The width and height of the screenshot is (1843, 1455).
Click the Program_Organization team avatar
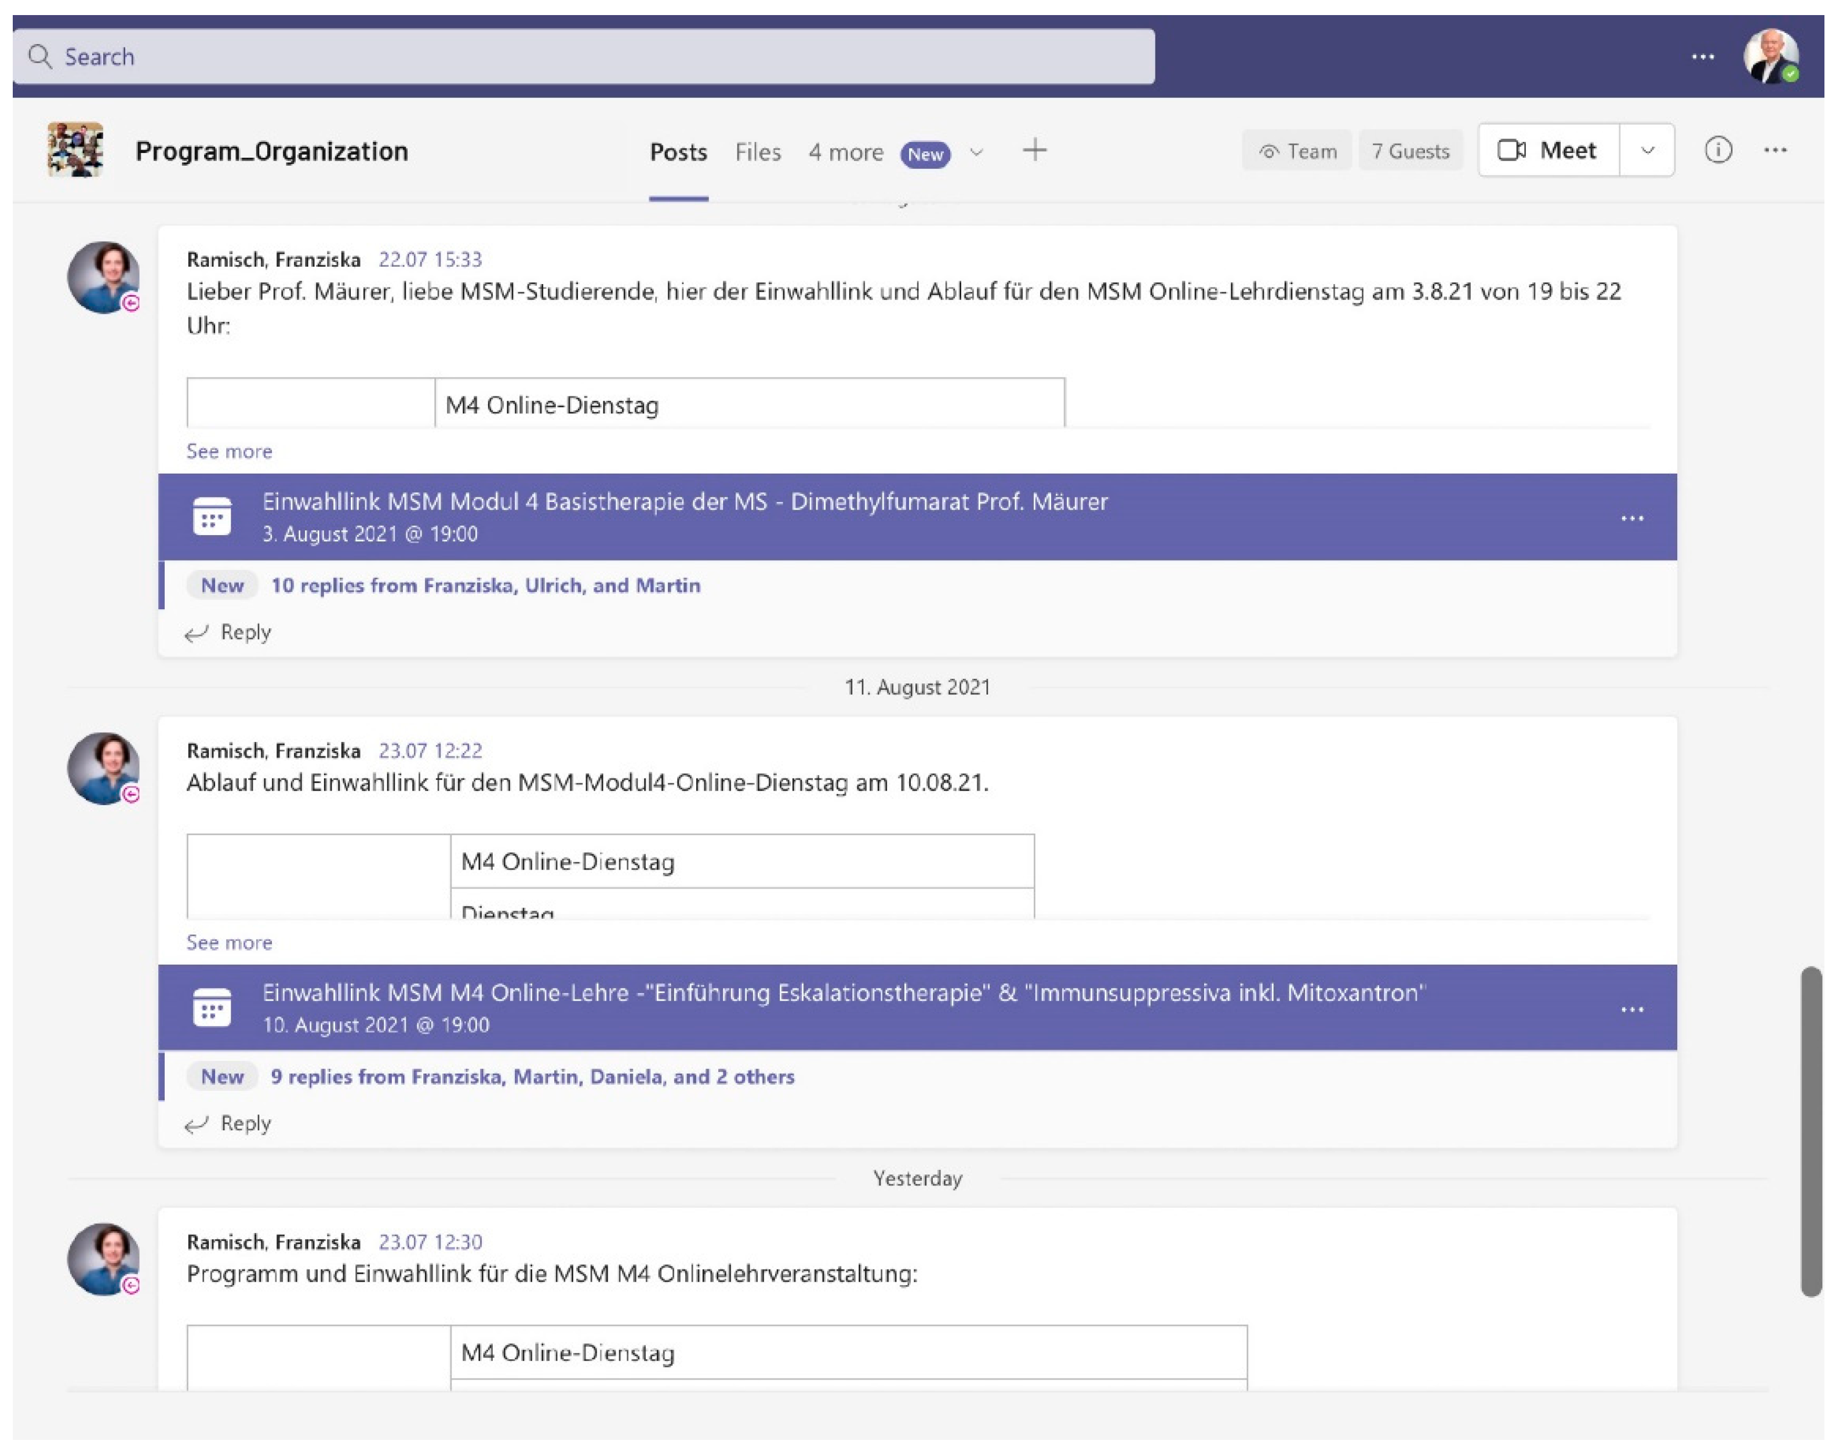(x=76, y=151)
